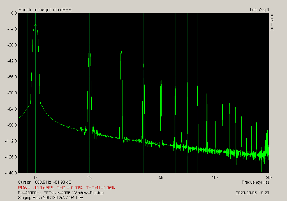The width and height of the screenshot is (287, 201).
Task: Click the -70.0 y-axis label
Action: pyautogui.click(x=12, y=93)
